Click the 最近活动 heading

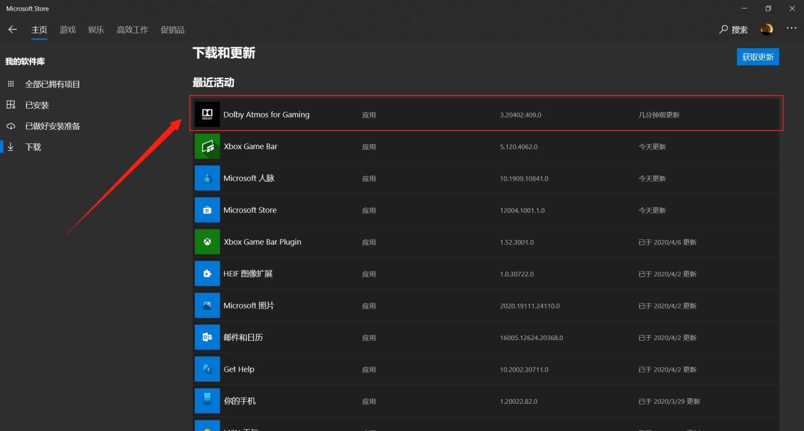(x=213, y=83)
